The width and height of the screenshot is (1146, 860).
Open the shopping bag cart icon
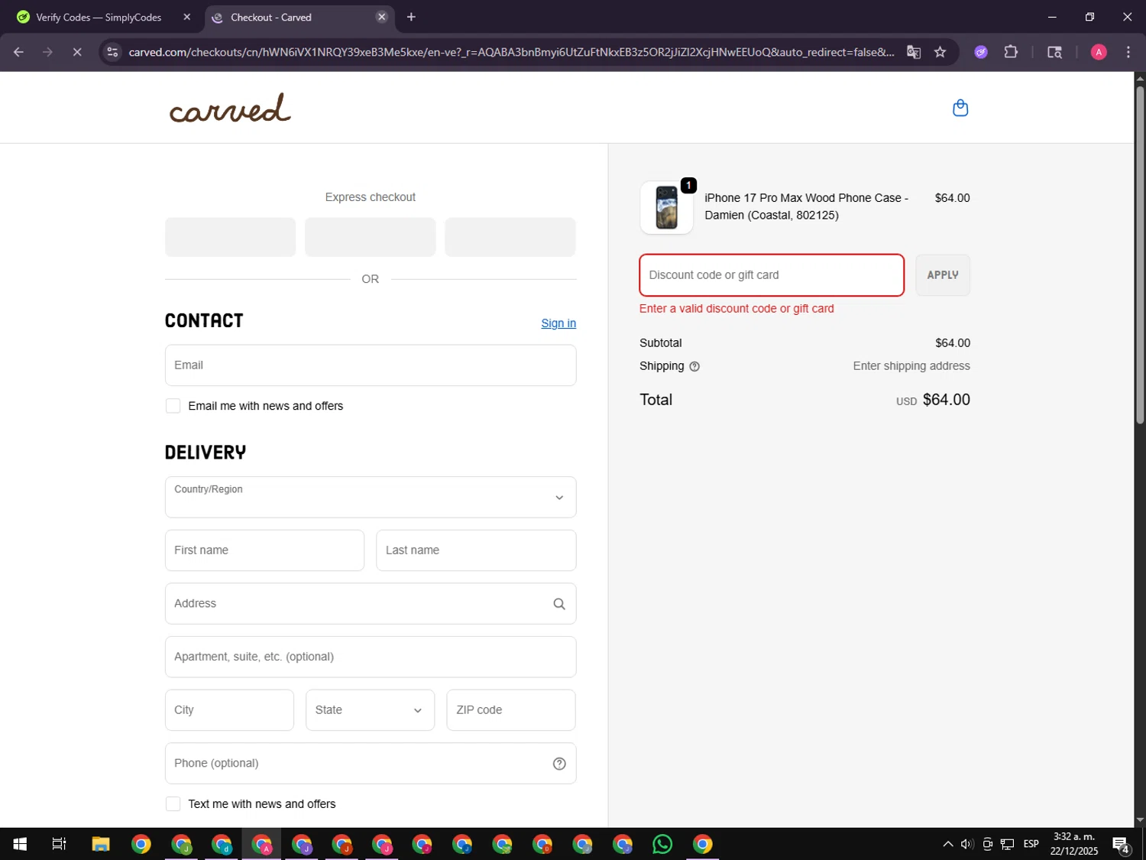[960, 108]
